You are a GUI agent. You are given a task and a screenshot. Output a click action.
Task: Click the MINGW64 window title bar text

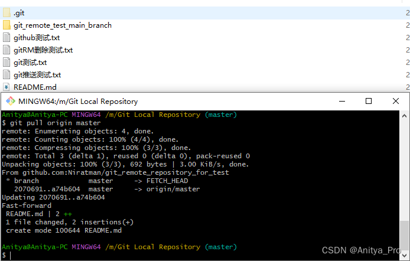pos(78,102)
